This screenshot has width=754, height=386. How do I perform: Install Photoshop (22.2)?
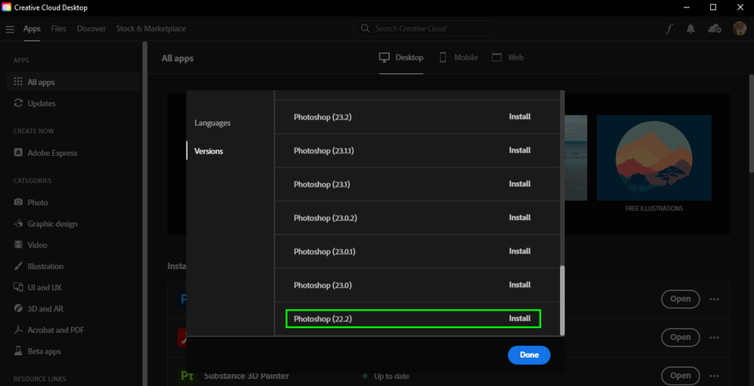(x=520, y=319)
